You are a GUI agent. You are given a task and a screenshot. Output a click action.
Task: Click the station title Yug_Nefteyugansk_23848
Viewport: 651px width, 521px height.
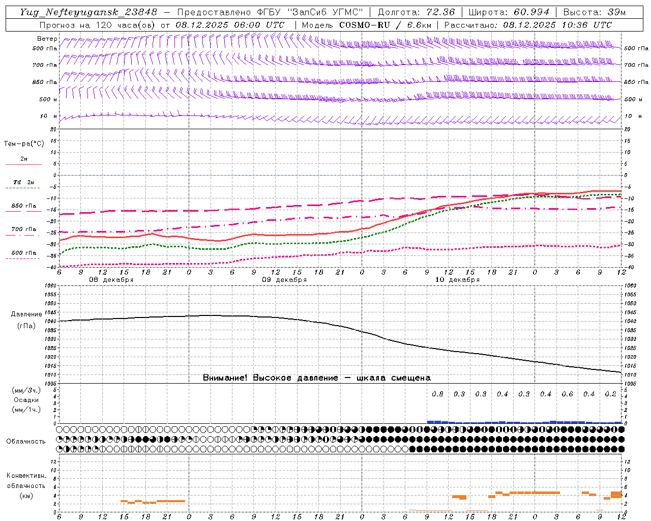point(88,12)
